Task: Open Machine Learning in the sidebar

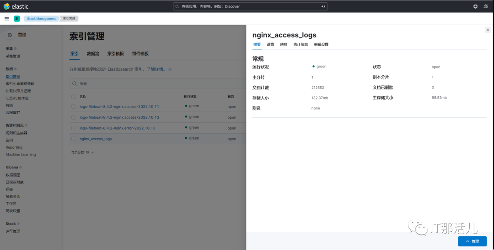Action: coord(21,155)
